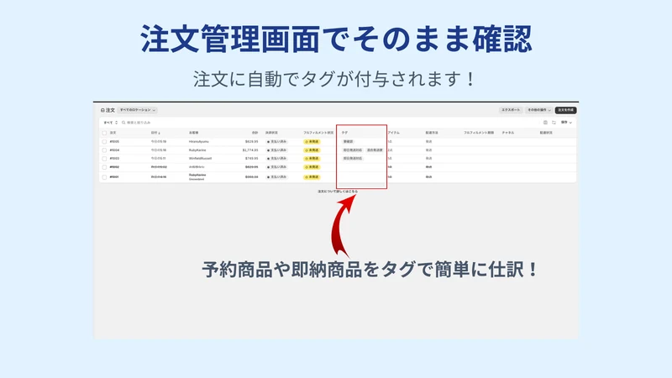
Task: Click the $1,774.95 total amount
Action: click(x=250, y=150)
